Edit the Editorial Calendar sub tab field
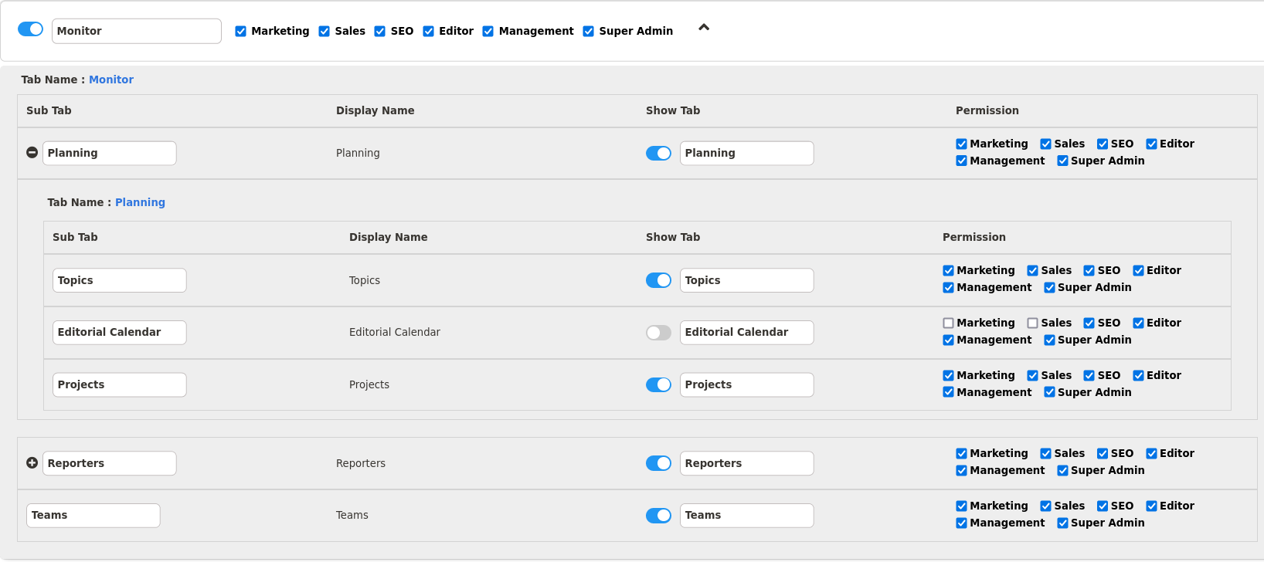 pyautogui.click(x=119, y=333)
